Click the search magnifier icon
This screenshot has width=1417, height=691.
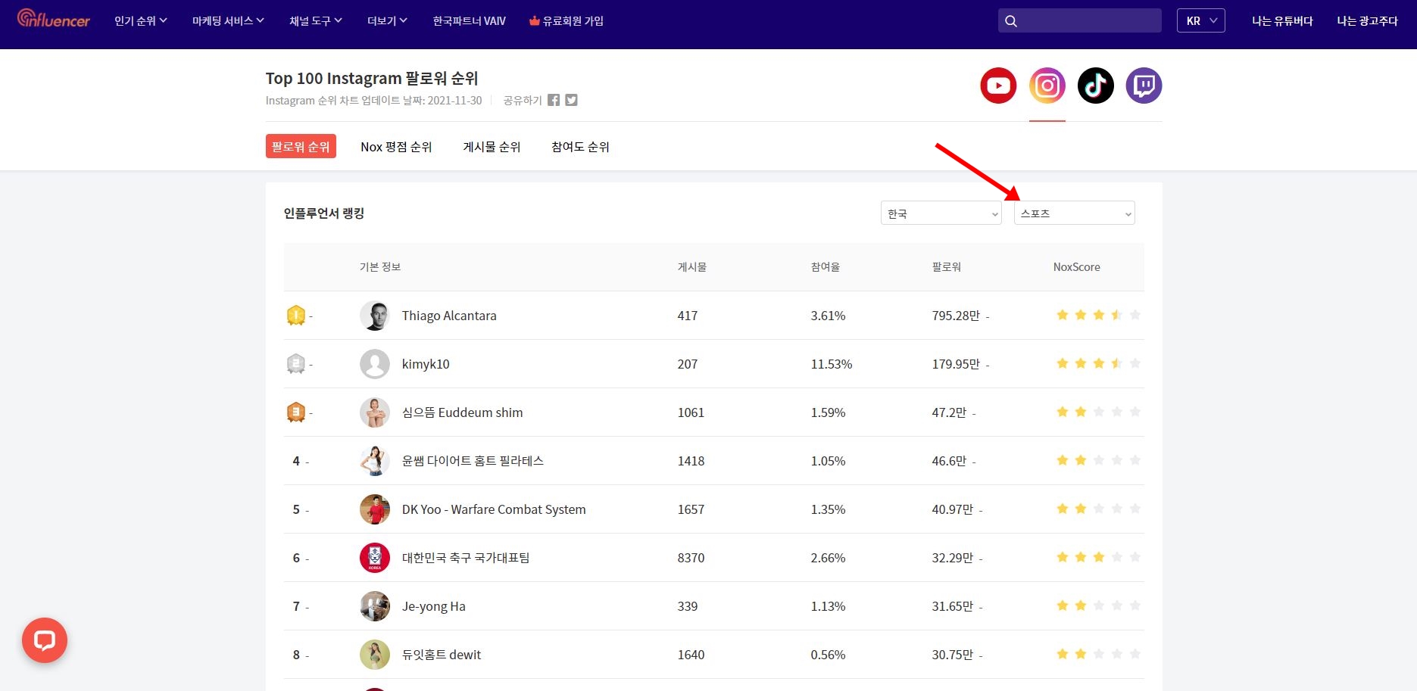point(1011,21)
